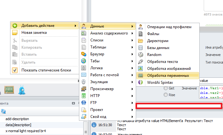
Task: Click blue info icon at 16:51:30 log entry
Action: [94, 125]
